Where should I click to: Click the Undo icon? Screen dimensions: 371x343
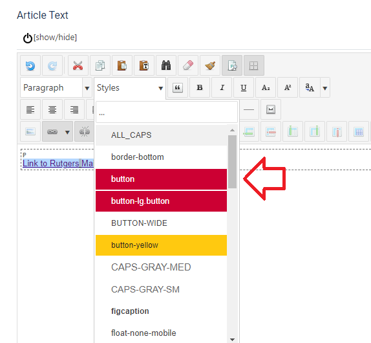click(x=30, y=65)
